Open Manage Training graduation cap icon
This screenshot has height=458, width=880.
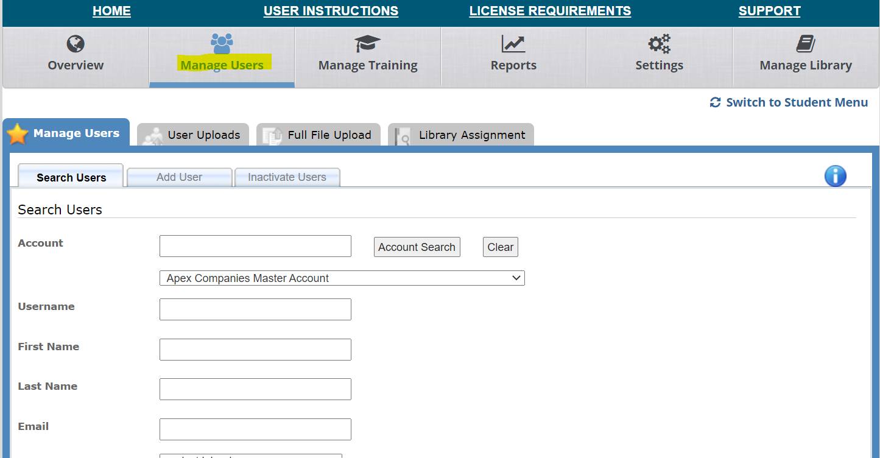point(367,44)
